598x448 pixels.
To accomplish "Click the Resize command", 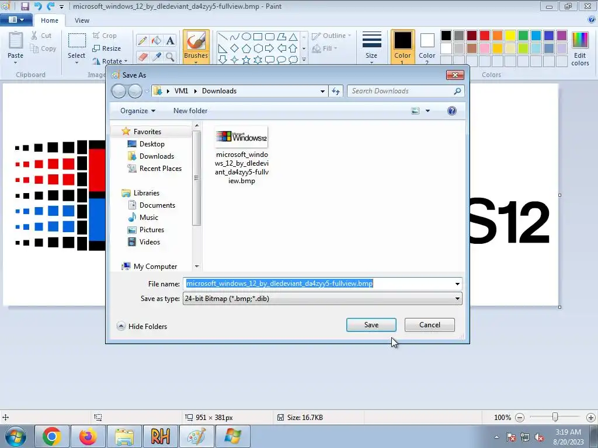I will coord(107,48).
